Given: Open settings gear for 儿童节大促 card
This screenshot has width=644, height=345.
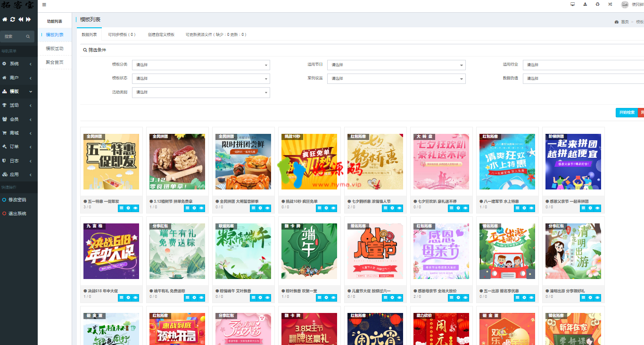Looking at the screenshot, I should click(x=392, y=297).
